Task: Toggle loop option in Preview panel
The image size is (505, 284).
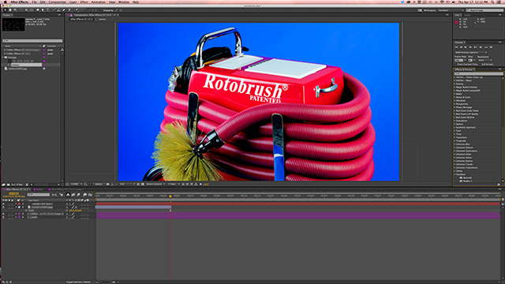Action: pos(486,47)
